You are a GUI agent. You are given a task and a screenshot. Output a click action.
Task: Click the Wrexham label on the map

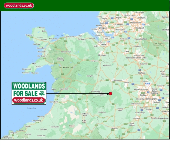tap(103, 55)
